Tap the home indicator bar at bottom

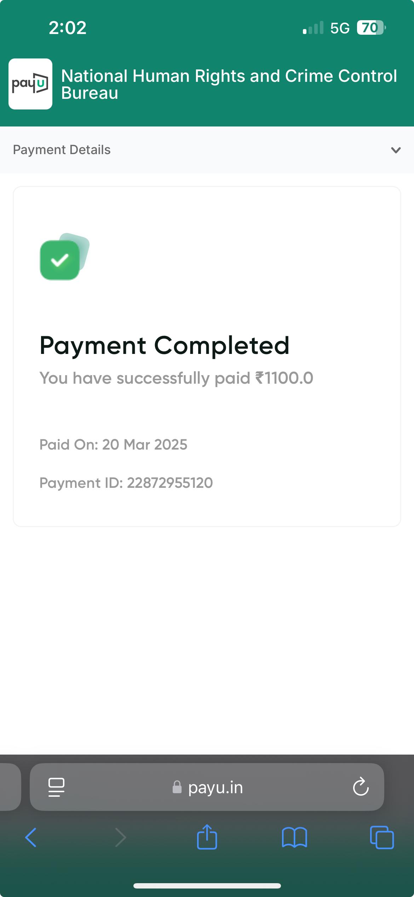coord(207,886)
